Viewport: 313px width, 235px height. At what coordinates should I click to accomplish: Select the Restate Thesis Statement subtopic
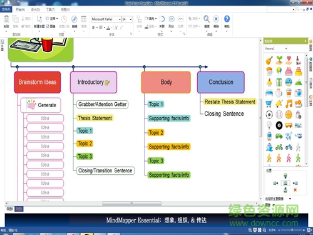230,102
